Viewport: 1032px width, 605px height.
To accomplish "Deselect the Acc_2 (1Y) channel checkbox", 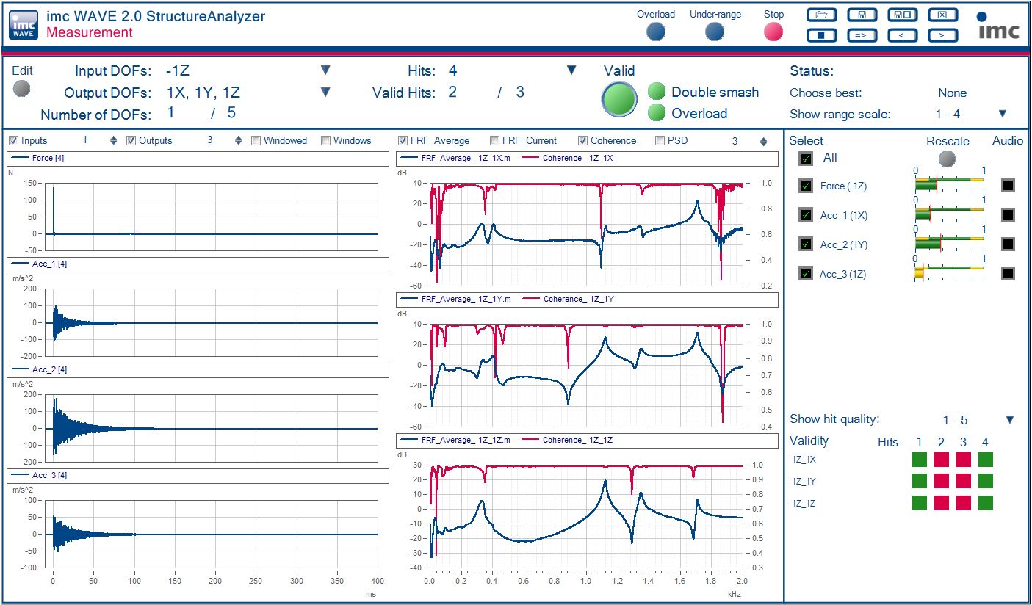I will click(806, 244).
